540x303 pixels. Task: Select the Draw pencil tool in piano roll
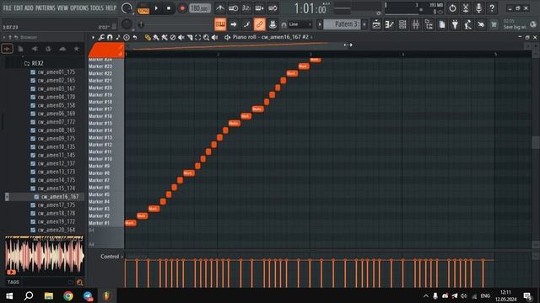pos(148,37)
